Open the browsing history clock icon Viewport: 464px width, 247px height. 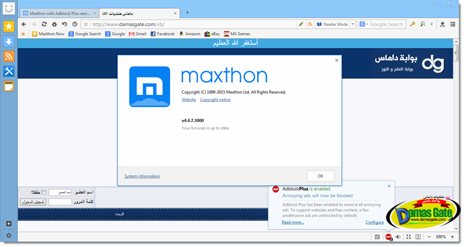tap(75, 24)
